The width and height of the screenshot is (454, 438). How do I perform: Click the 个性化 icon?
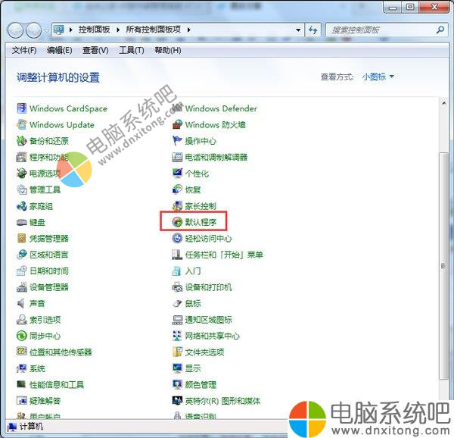pyautogui.click(x=178, y=174)
